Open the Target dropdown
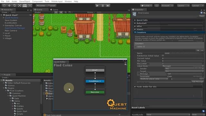Image resolution: width=206 pixels, height=116 pixels. click(184, 71)
